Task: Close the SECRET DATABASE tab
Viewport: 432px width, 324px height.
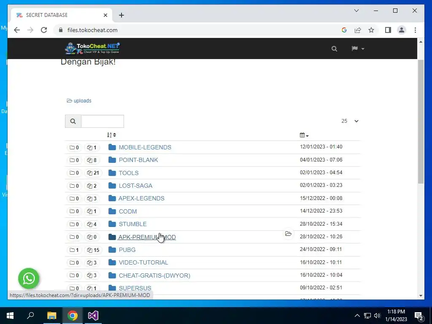Action: point(105,15)
